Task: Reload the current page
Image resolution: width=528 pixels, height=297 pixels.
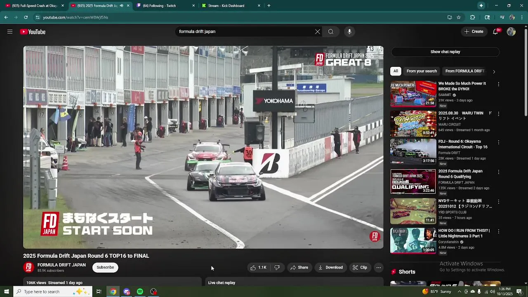Action: coord(26,17)
